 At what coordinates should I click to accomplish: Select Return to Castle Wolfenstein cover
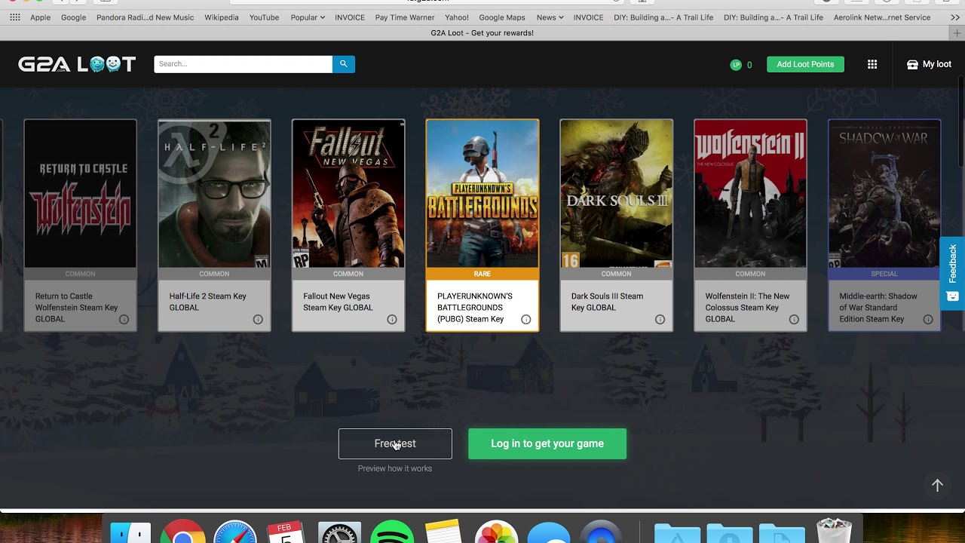81,194
